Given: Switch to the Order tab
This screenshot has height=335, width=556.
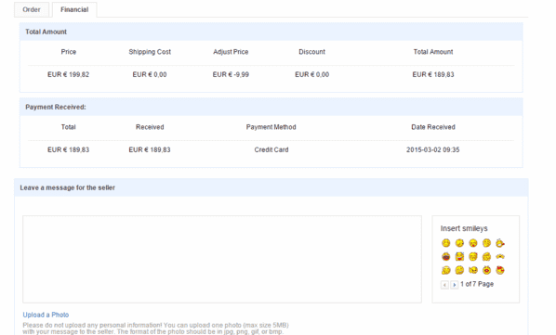Looking at the screenshot, I should click(x=32, y=9).
